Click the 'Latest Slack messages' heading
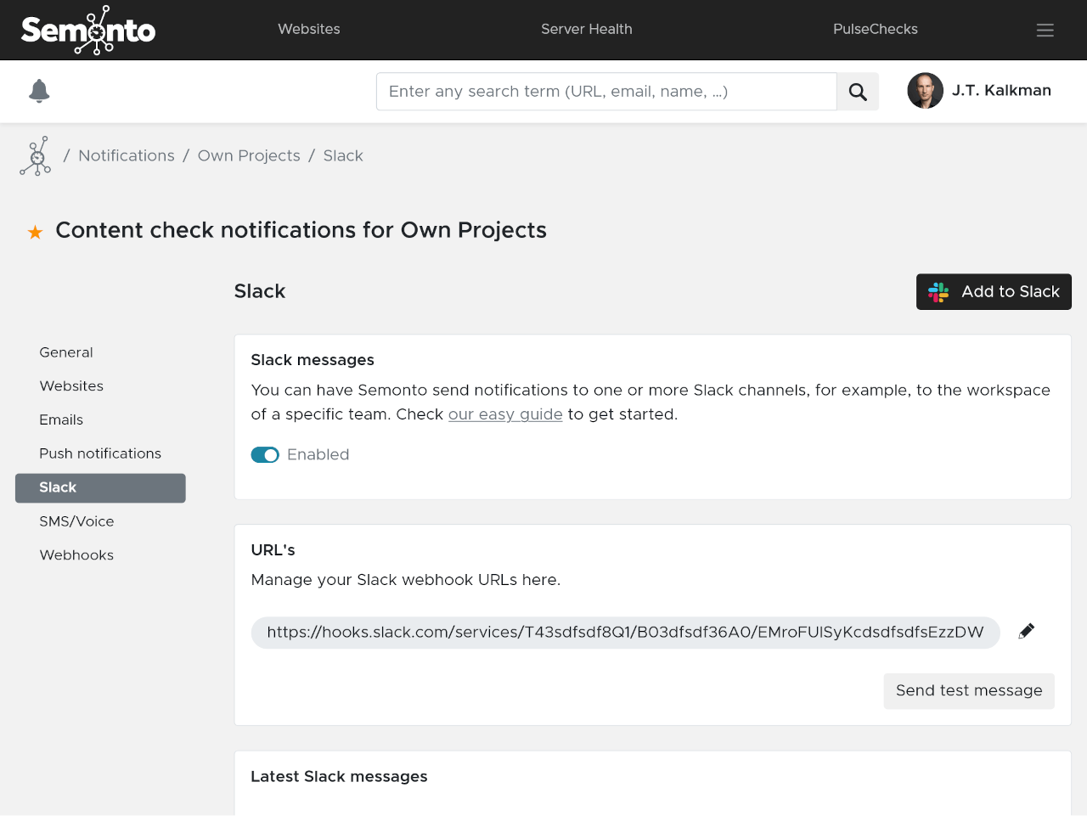The width and height of the screenshot is (1087, 816). [339, 777]
